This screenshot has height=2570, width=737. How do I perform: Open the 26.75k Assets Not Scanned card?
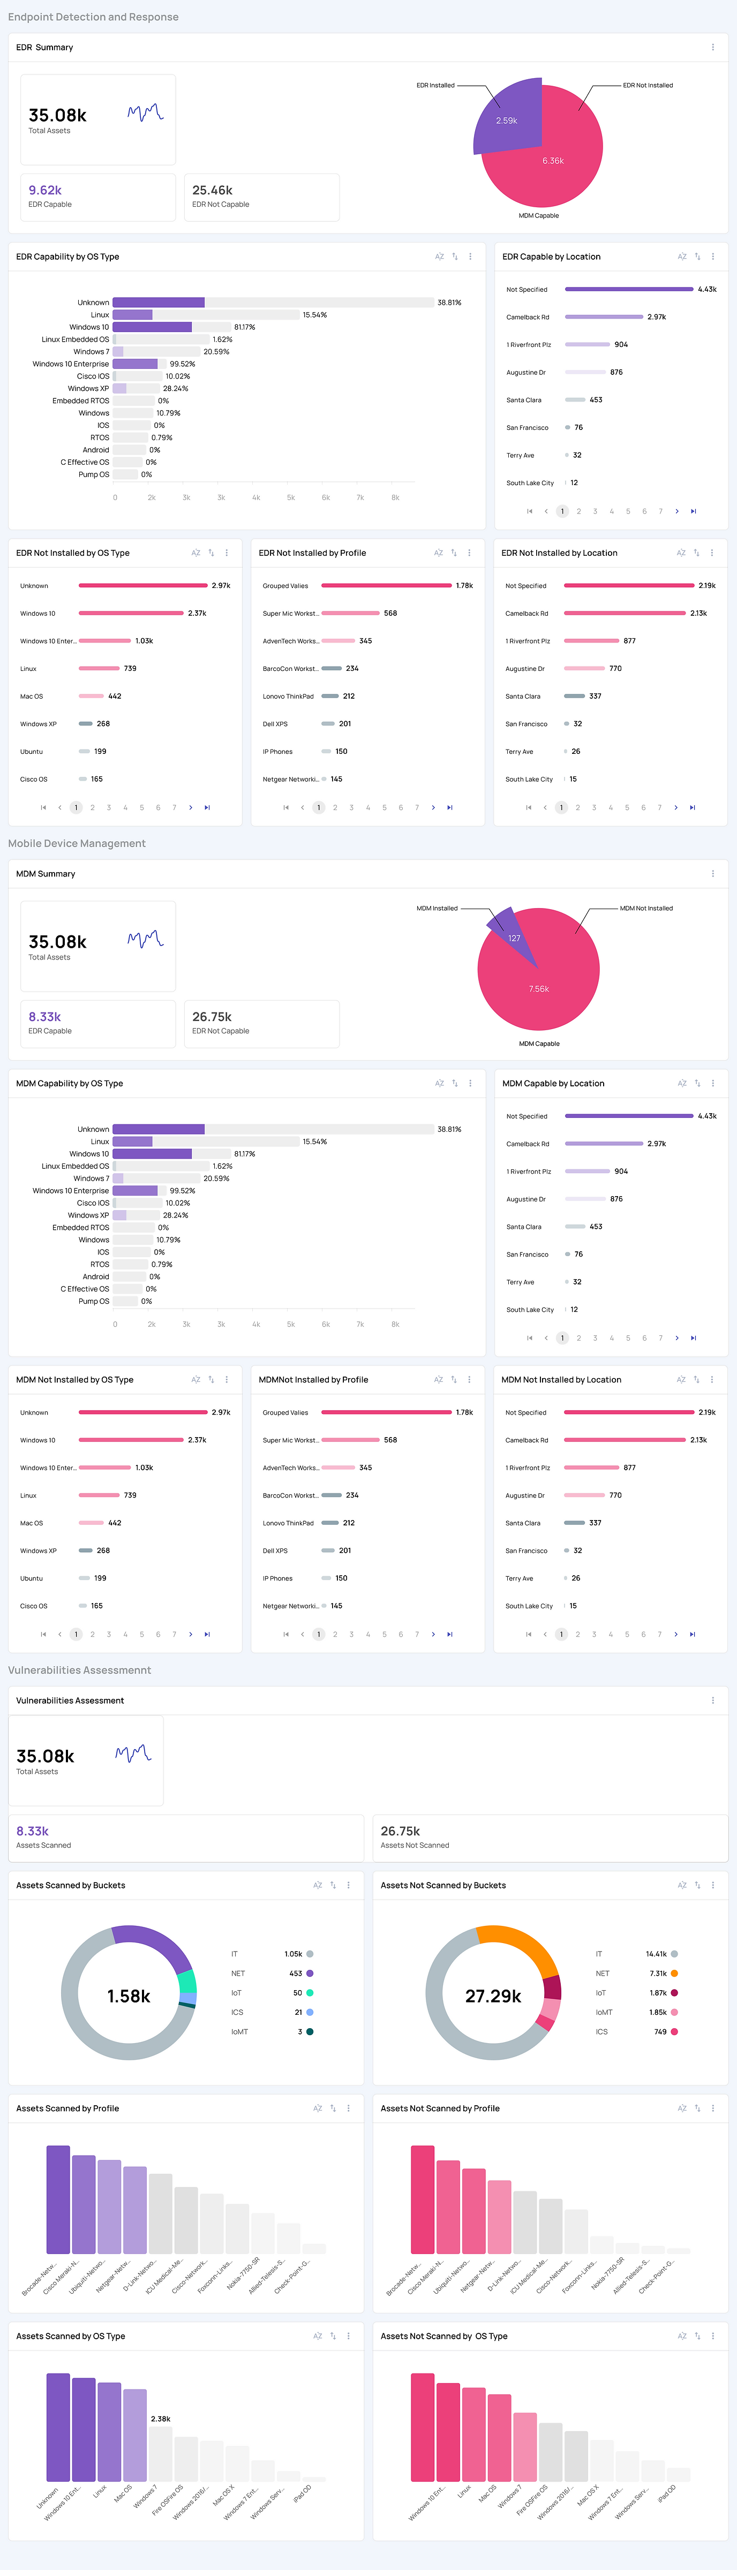[x=550, y=1838]
